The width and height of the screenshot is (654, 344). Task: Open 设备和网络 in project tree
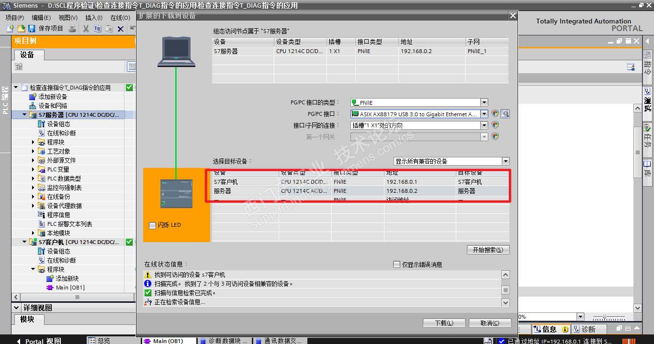tap(53, 106)
